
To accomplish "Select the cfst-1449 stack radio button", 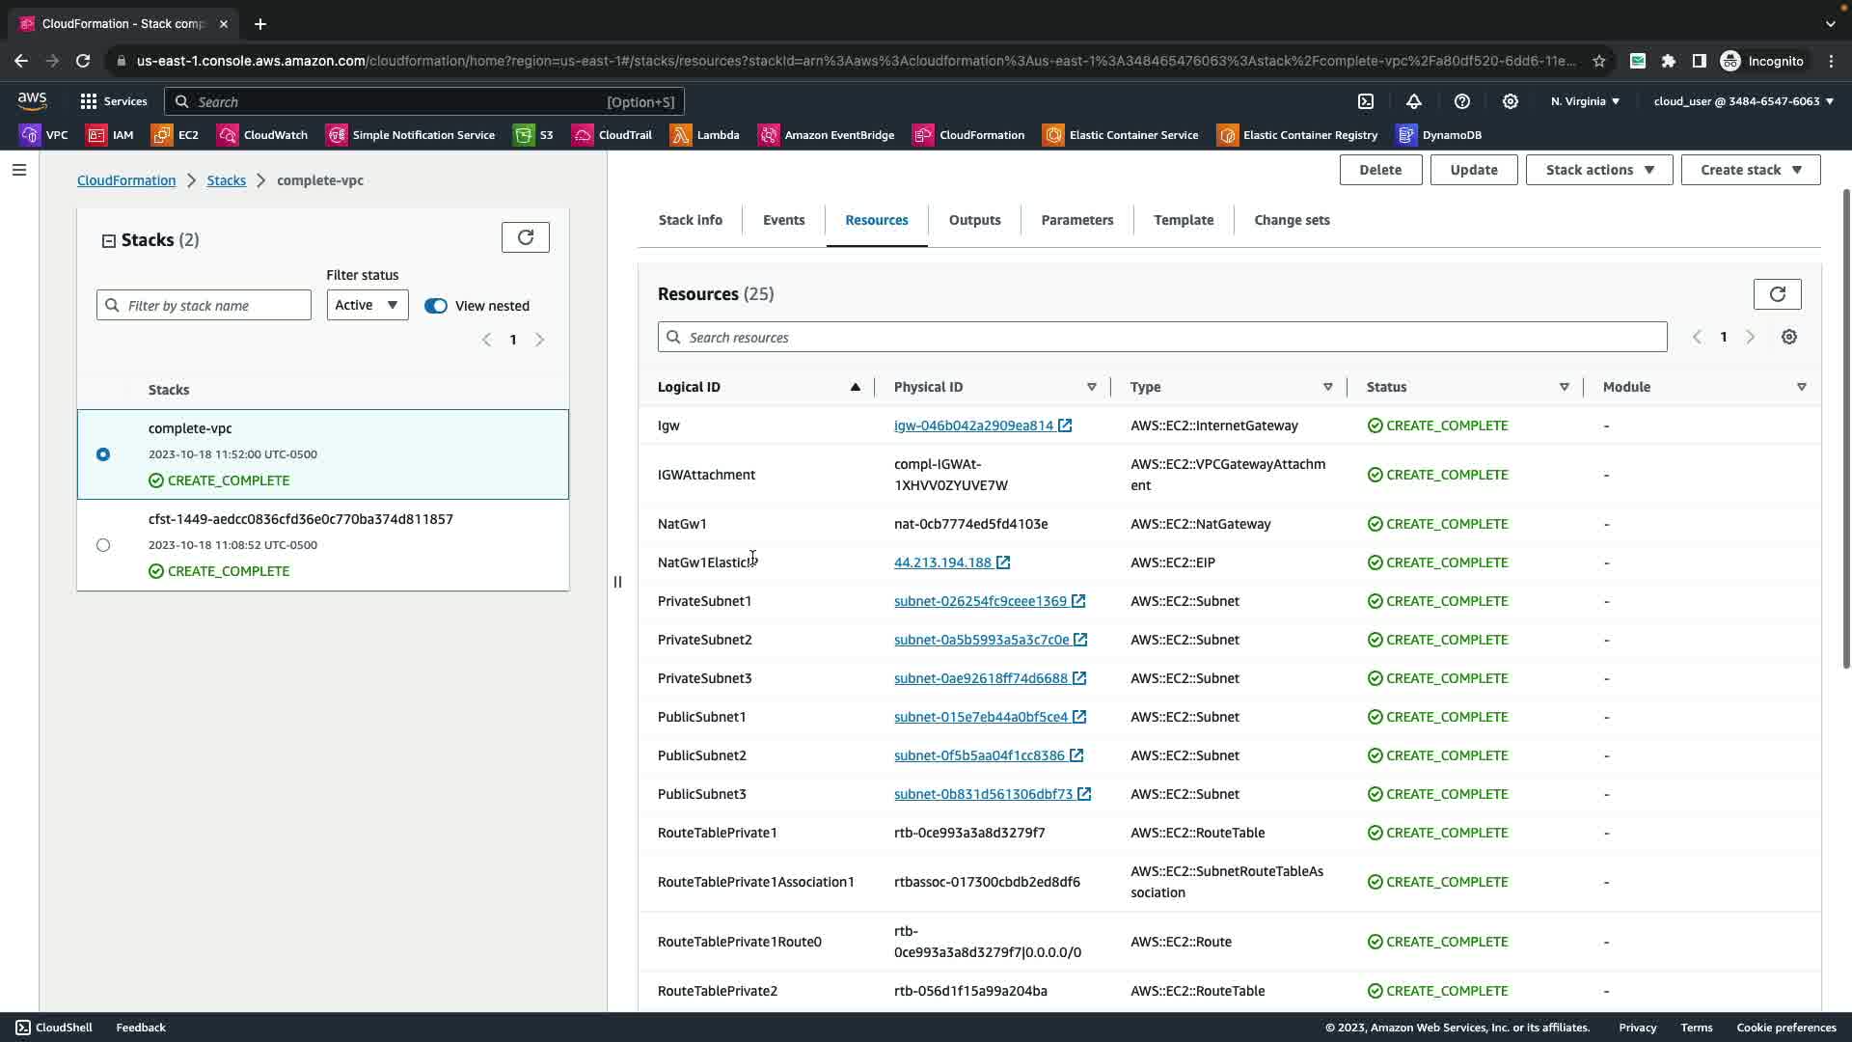I will (103, 545).
